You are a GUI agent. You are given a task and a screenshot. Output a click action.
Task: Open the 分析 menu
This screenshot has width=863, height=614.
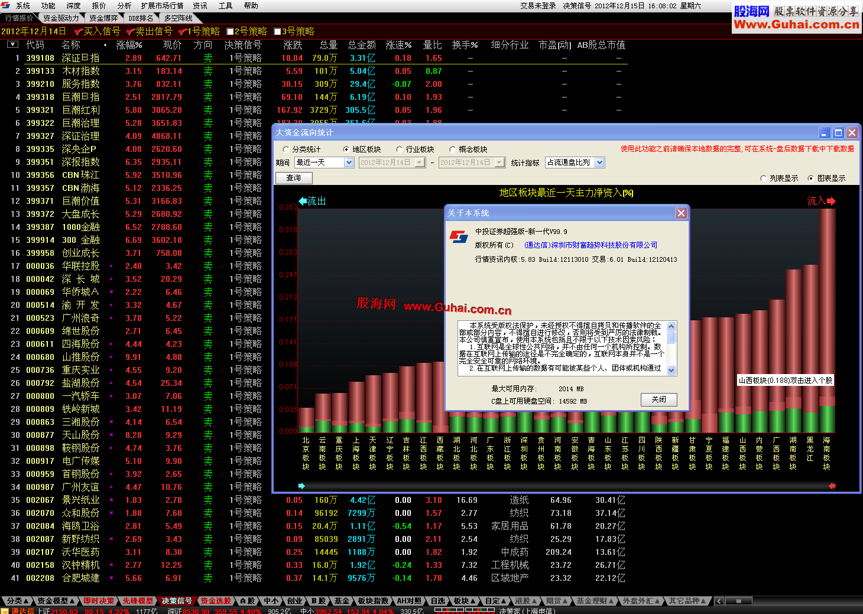point(124,6)
